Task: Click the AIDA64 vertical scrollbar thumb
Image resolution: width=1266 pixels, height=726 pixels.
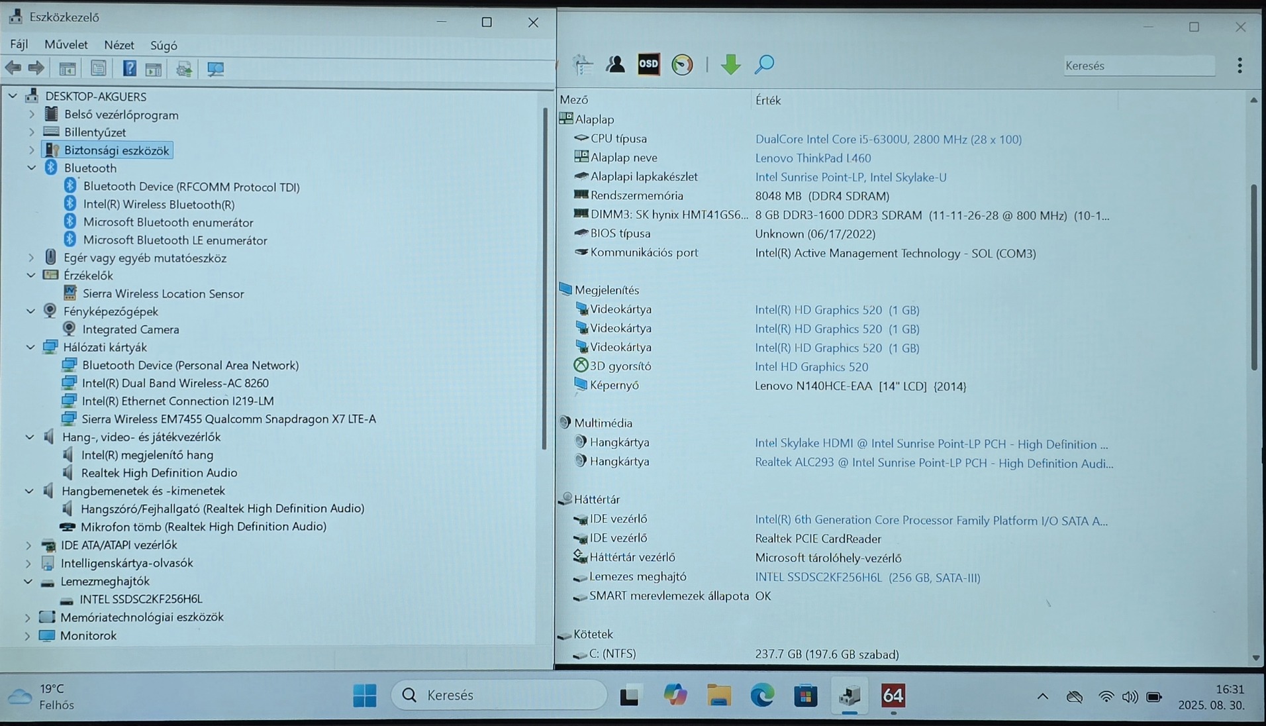Action: (x=1254, y=277)
